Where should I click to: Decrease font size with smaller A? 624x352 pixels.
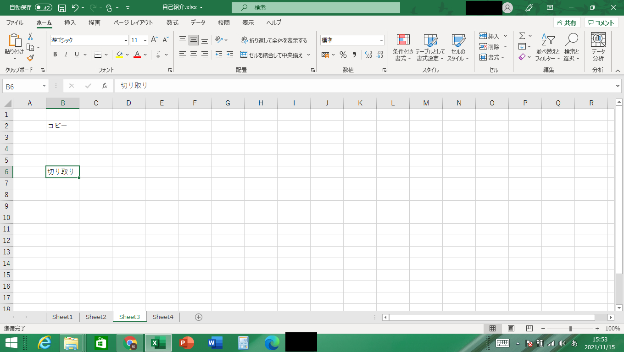(166, 40)
